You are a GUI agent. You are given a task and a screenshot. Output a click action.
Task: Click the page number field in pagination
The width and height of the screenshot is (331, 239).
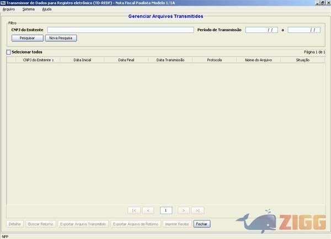(x=166, y=210)
